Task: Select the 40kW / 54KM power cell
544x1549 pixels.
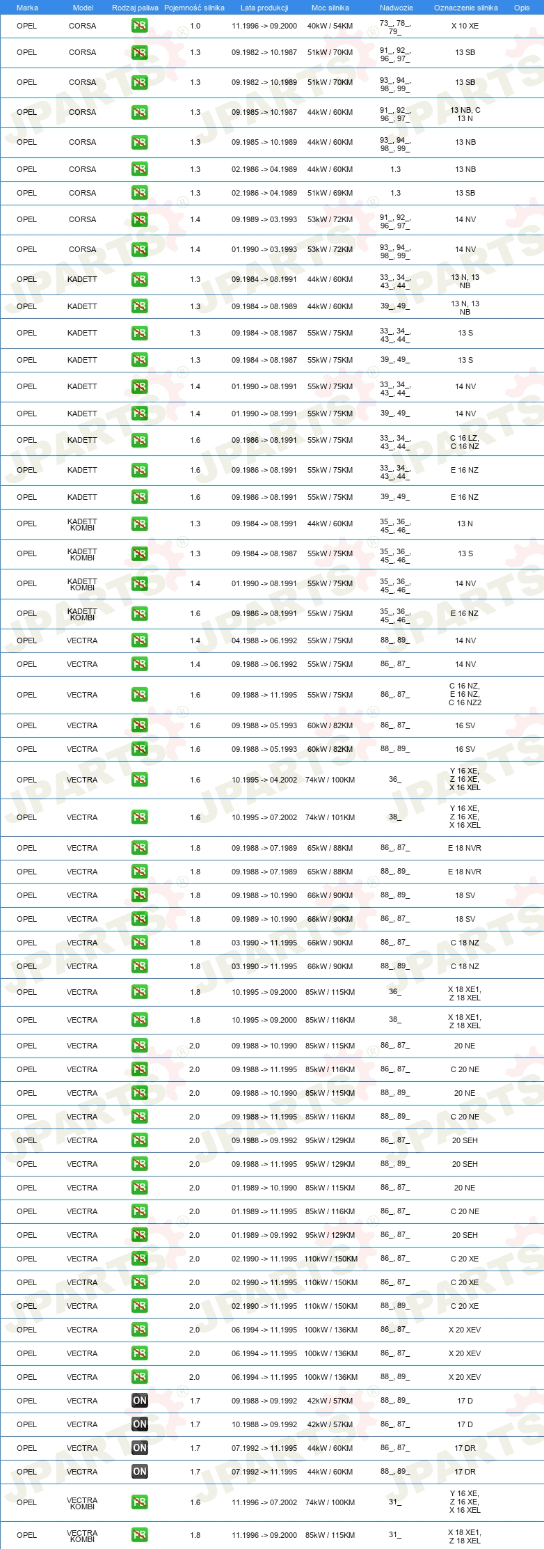Action: click(330, 26)
